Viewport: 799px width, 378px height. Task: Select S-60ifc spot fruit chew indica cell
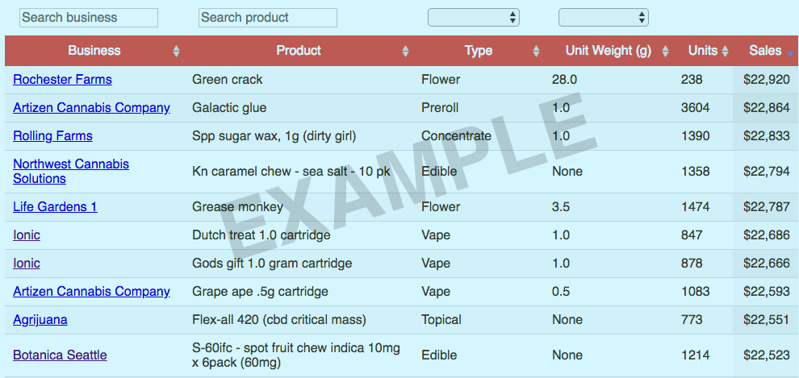[296, 355]
